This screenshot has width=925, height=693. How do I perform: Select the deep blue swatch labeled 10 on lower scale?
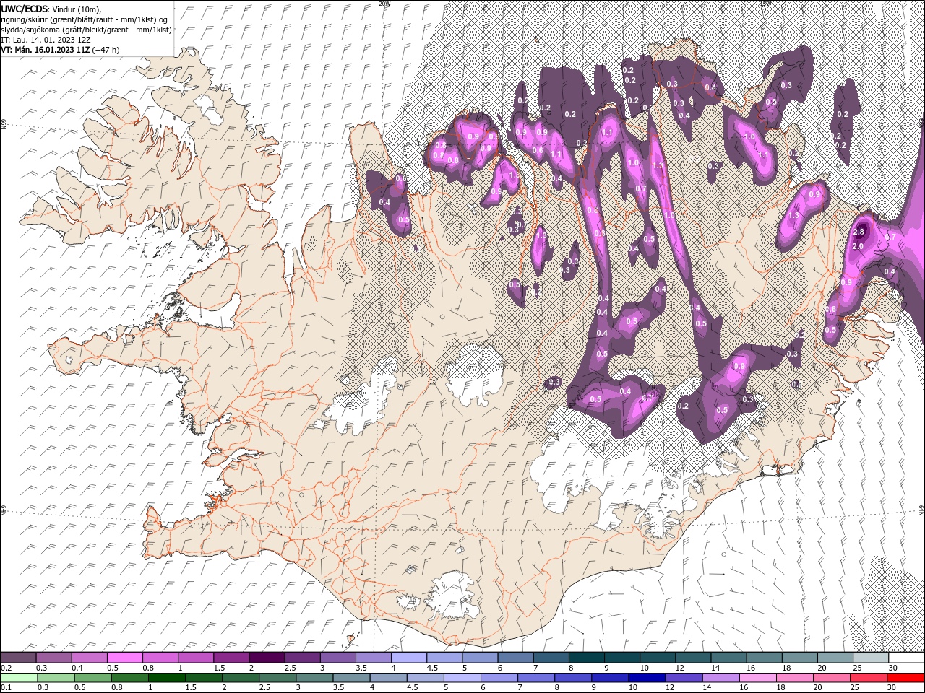coord(647,678)
